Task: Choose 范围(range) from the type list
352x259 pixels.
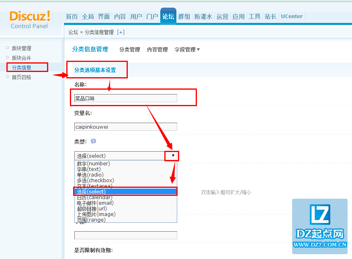Action: [x=125, y=220]
